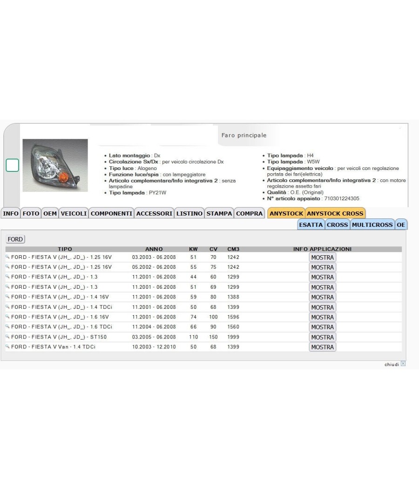This screenshot has width=419, height=489.
Task: Click paired article number 710301224305
Action: point(342,198)
